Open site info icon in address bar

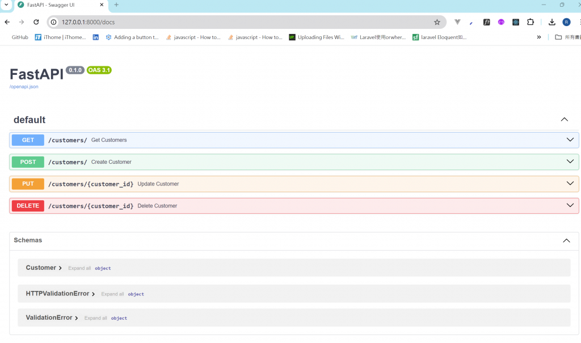pos(54,22)
